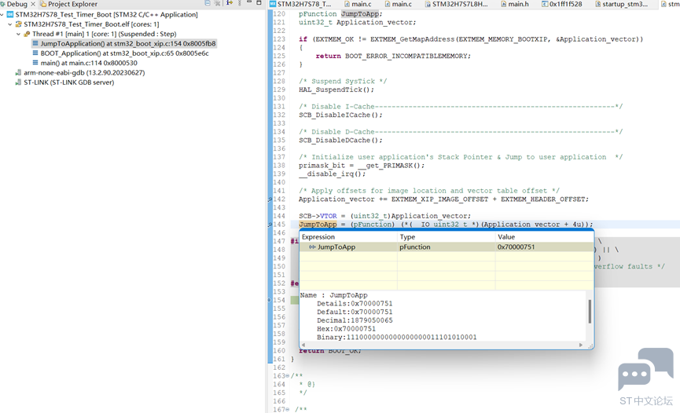Click the Expression column header

pyautogui.click(x=348, y=237)
